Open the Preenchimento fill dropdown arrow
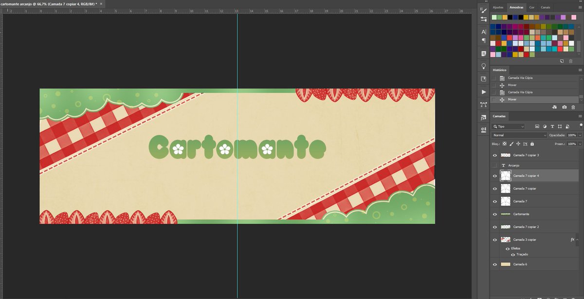Screen dimensions: 584x299 [580, 144]
